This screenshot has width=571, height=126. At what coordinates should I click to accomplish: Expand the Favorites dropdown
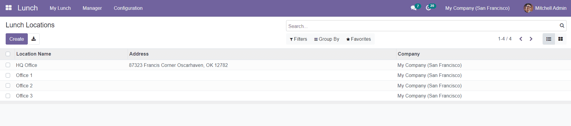tap(359, 39)
